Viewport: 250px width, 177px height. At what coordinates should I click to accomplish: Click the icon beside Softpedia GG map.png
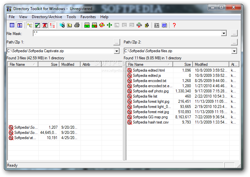(130, 117)
